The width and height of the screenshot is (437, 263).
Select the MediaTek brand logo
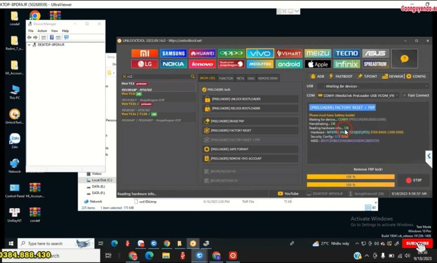point(260,64)
